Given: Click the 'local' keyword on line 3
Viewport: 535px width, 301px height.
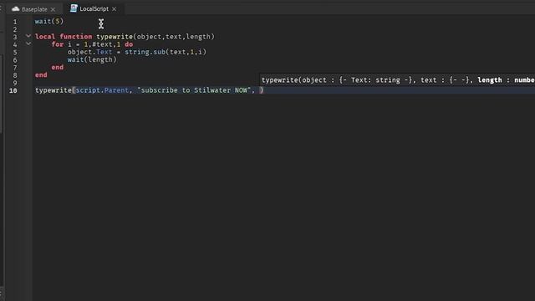Looking at the screenshot, I should [x=45, y=37].
